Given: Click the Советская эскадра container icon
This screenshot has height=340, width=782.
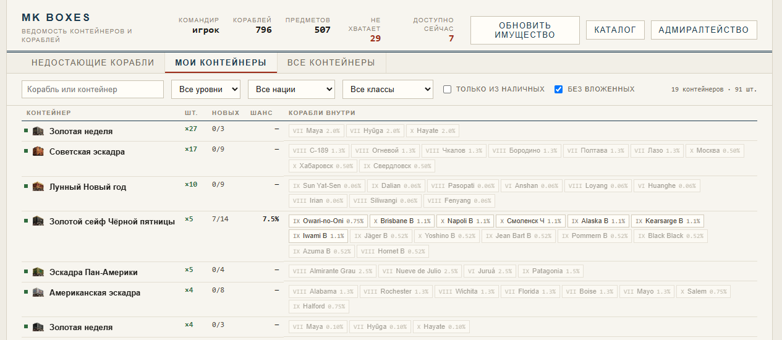Looking at the screenshot, I should click(38, 151).
